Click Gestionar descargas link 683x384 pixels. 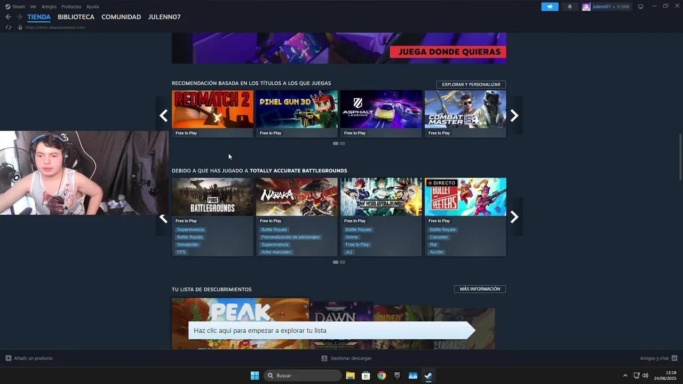[351, 358]
